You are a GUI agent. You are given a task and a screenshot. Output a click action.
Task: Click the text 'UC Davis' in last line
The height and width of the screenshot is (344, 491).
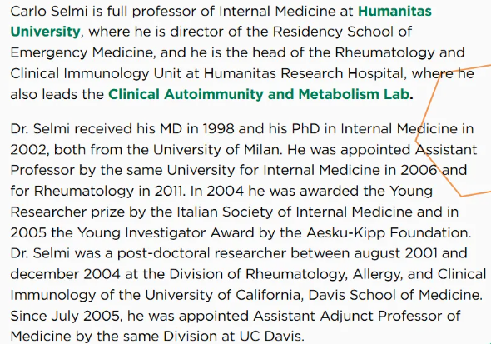pyautogui.click(x=270, y=337)
